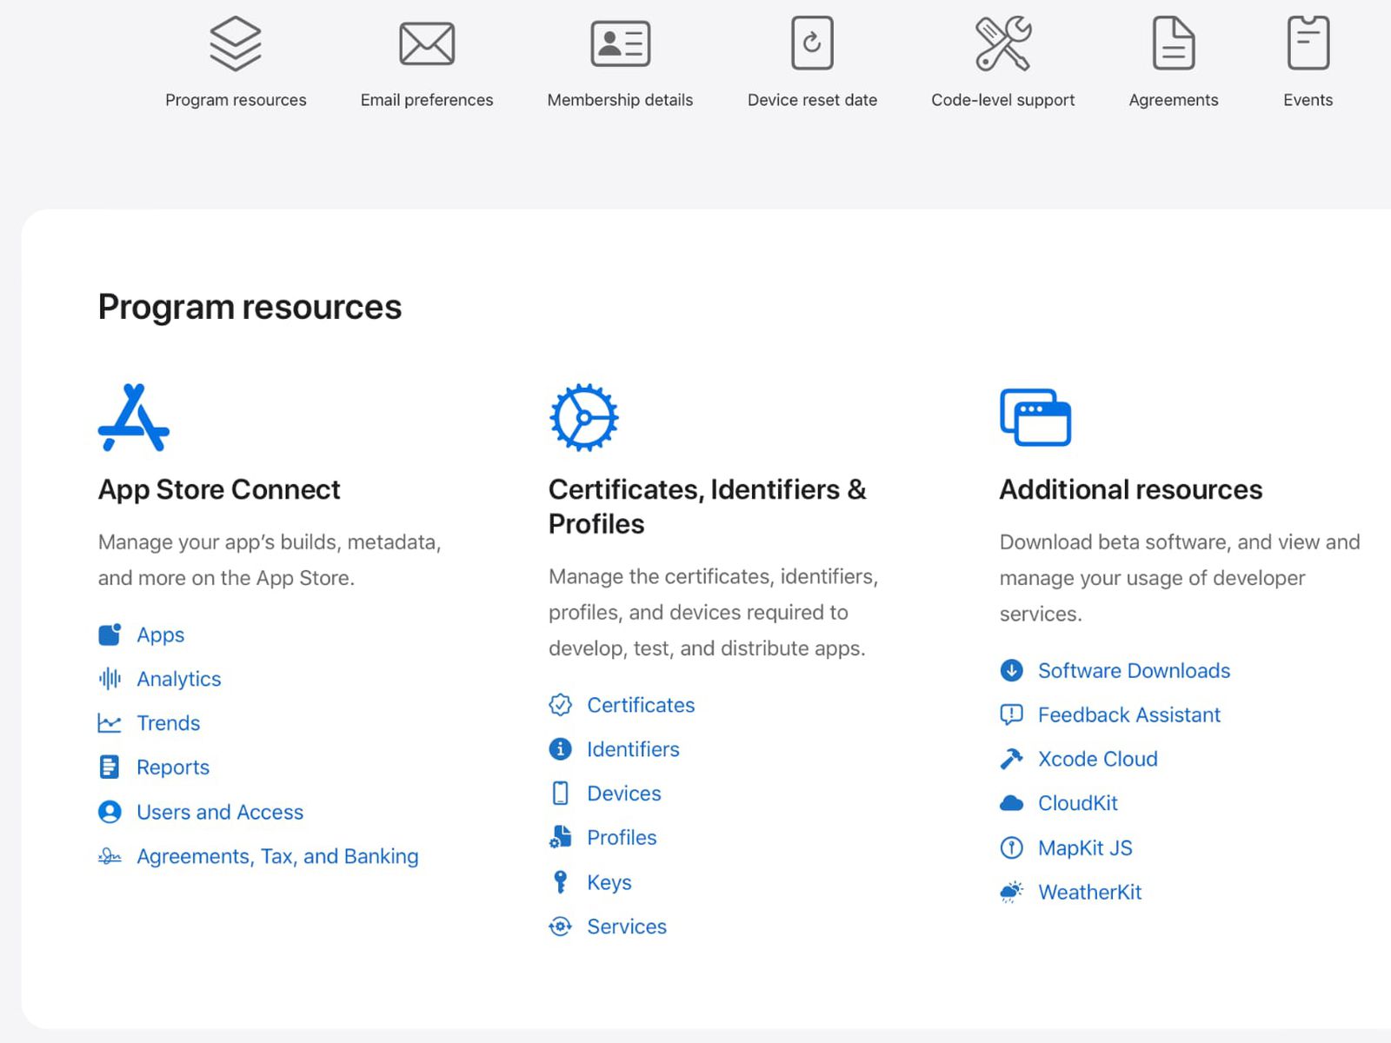Click the Profiles document gear icon
The height and width of the screenshot is (1043, 1391).
click(x=561, y=837)
